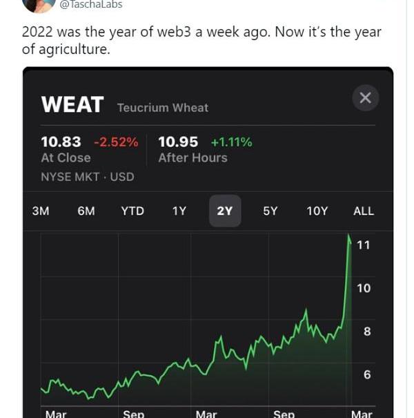Select the highlighted 2Y range

pyautogui.click(x=225, y=211)
